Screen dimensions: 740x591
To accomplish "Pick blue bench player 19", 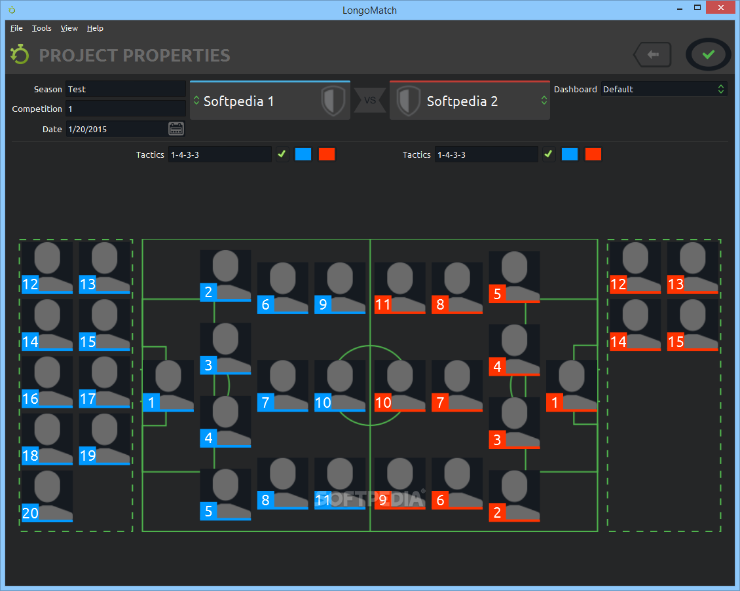I will (x=104, y=439).
